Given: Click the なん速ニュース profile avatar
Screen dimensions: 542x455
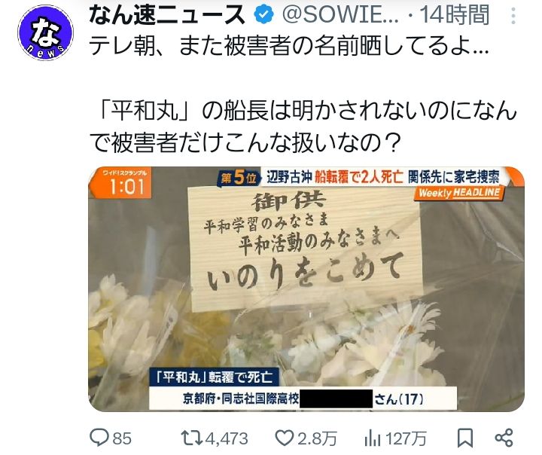Looking at the screenshot, I should (45, 33).
